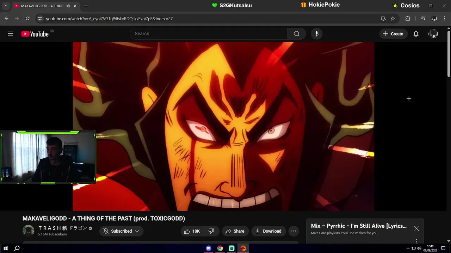Viewport: 451px width, 253px height.
Task: Download this video
Action: [x=268, y=231]
